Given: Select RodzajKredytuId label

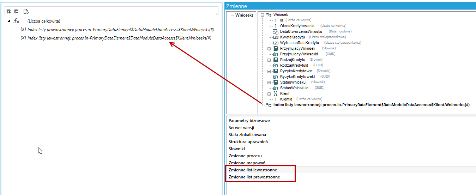Looking at the screenshot, I should [x=294, y=65].
